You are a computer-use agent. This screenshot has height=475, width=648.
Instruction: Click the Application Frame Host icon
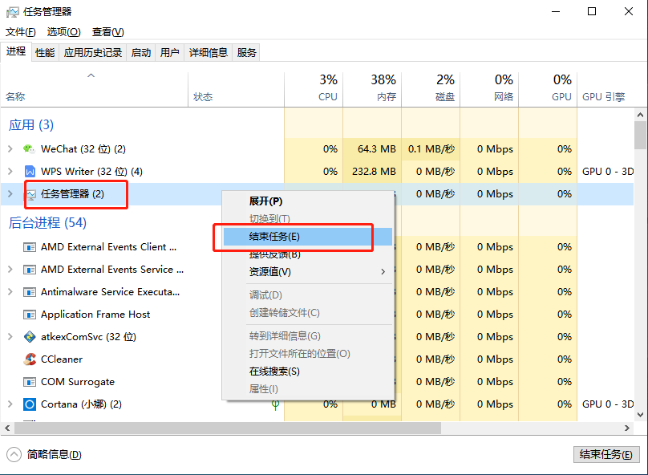coord(30,315)
